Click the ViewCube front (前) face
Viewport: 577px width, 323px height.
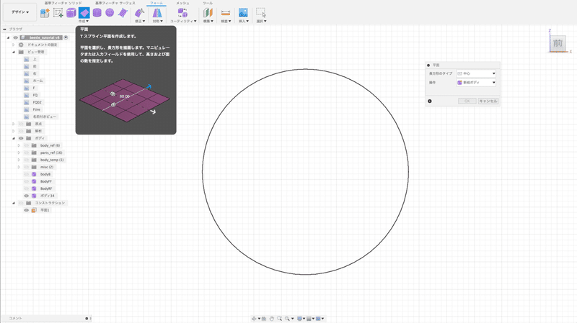[x=558, y=43]
